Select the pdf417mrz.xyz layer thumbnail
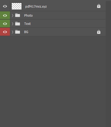The height and width of the screenshot is (127, 111). [17, 6]
